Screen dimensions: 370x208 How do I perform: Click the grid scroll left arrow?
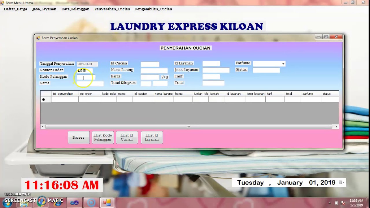(x=43, y=127)
